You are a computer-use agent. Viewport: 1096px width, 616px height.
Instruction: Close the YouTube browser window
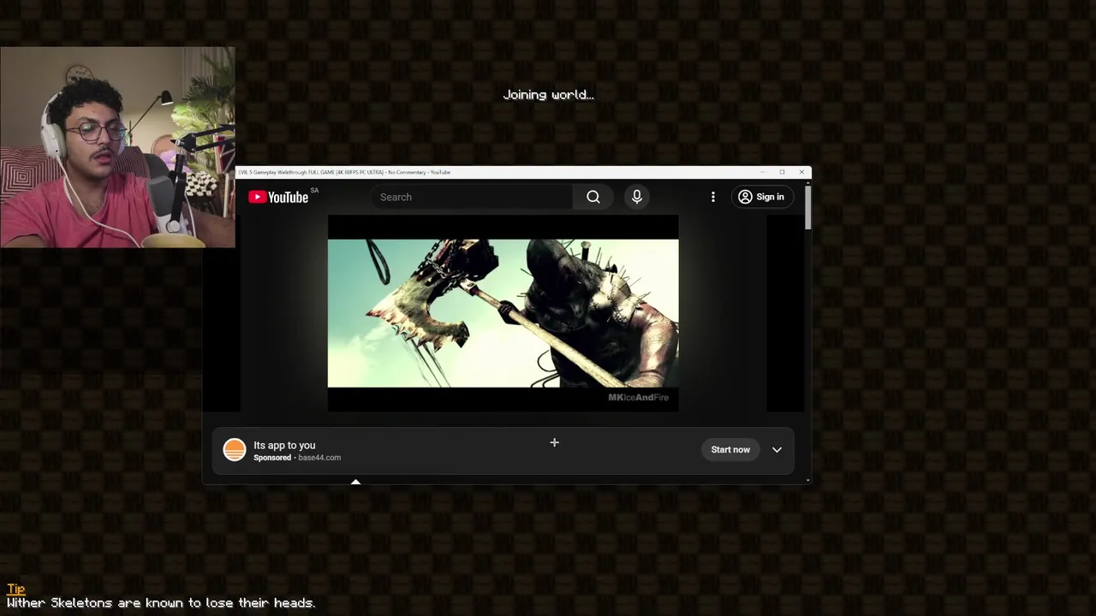pyautogui.click(x=801, y=172)
